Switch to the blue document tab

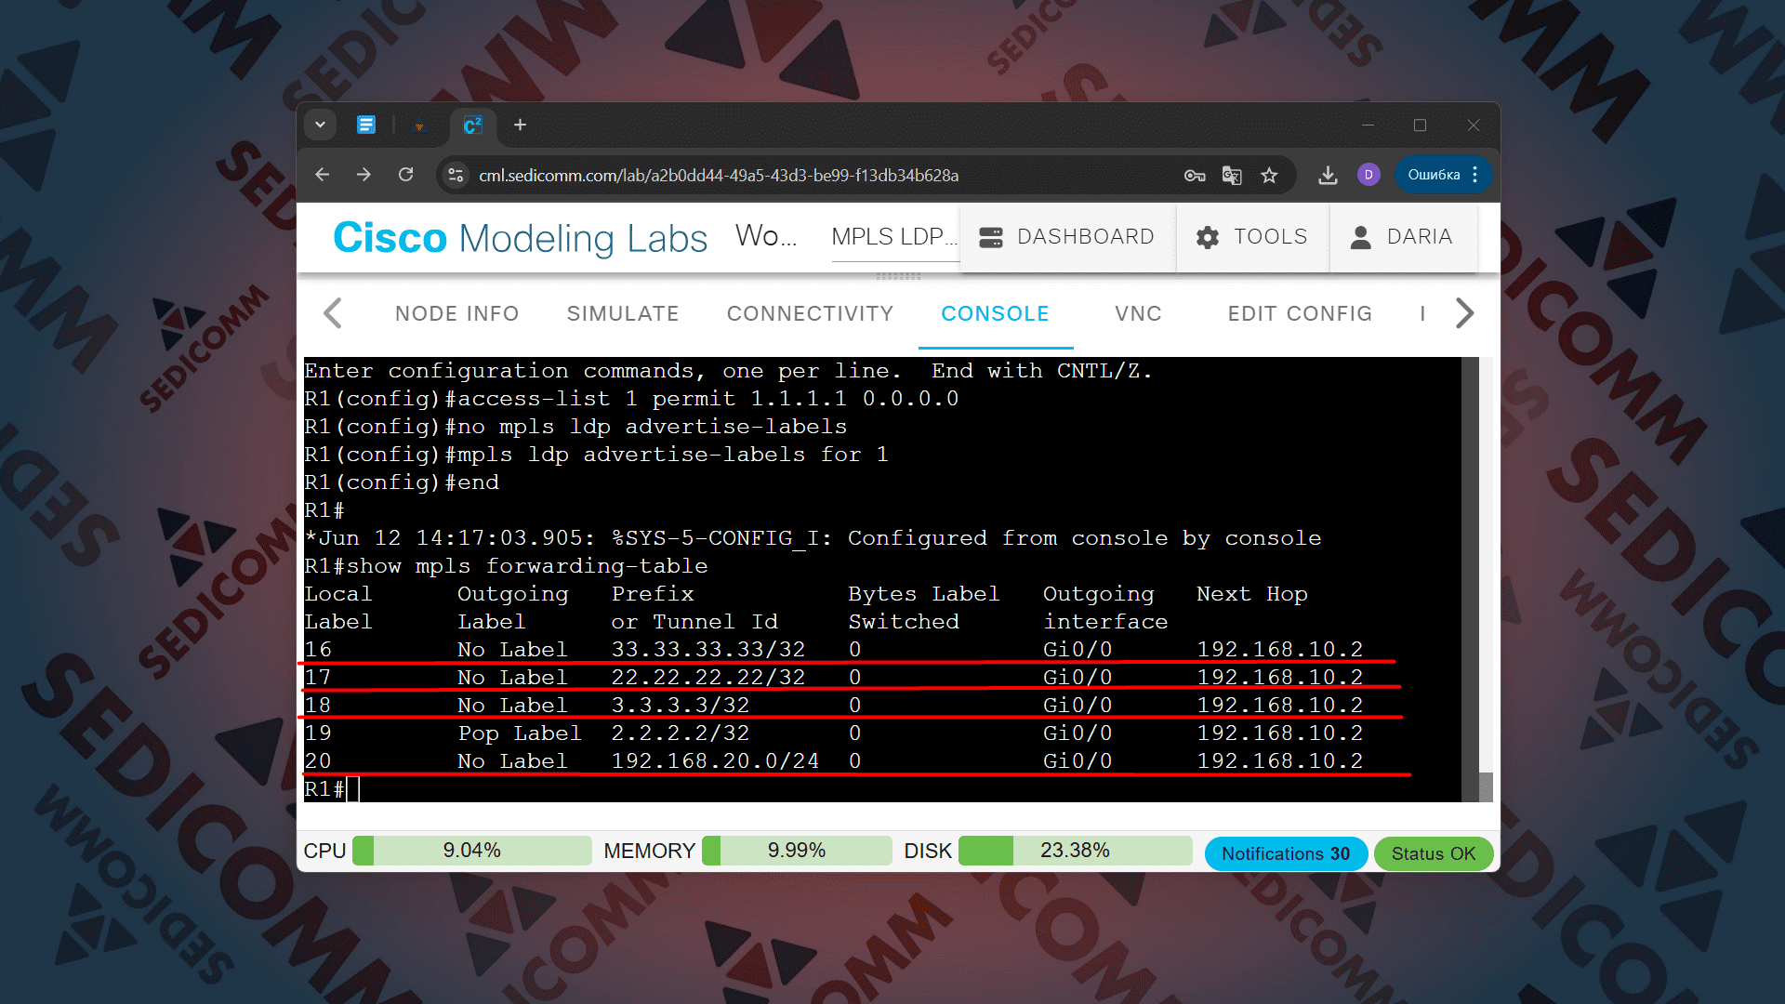click(x=366, y=125)
